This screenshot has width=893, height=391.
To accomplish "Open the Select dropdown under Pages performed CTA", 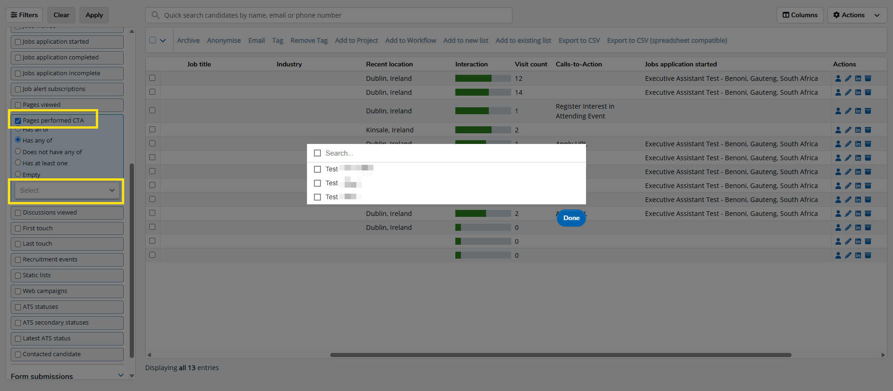I will [67, 190].
